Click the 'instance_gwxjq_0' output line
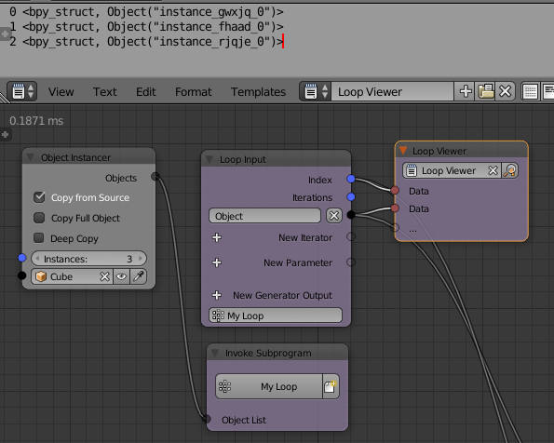This screenshot has height=443, width=554. (146, 12)
